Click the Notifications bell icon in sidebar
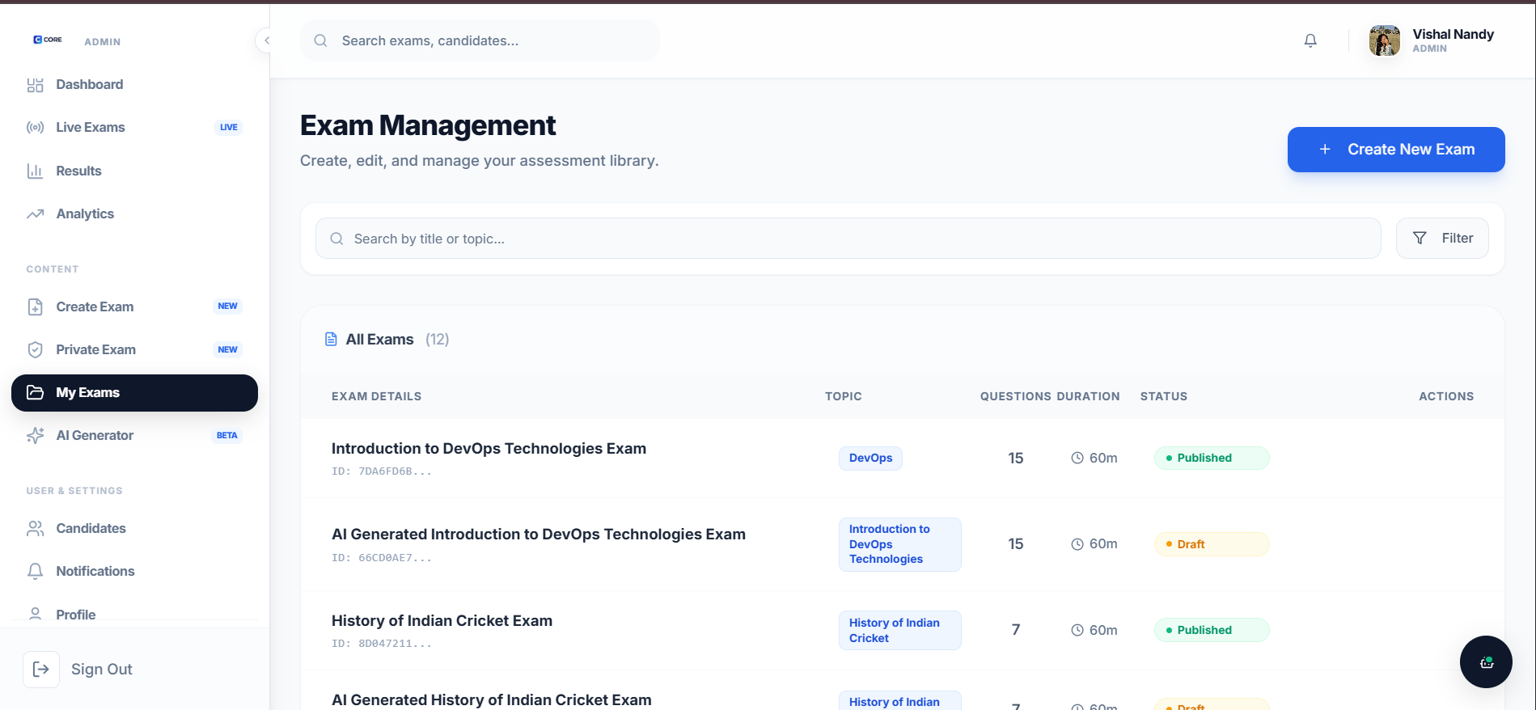Image resolution: width=1536 pixels, height=710 pixels. click(x=35, y=572)
